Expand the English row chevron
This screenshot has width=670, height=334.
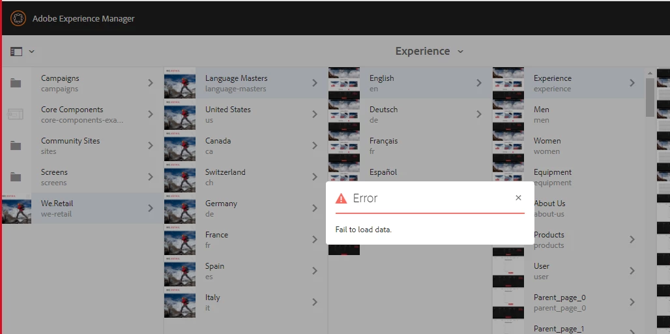point(479,83)
